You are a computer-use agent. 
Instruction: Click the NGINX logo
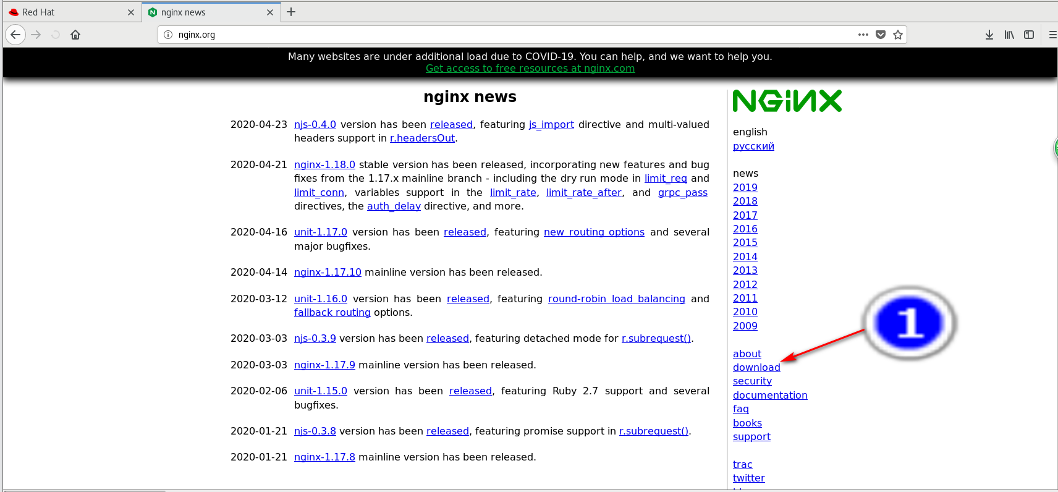[787, 101]
